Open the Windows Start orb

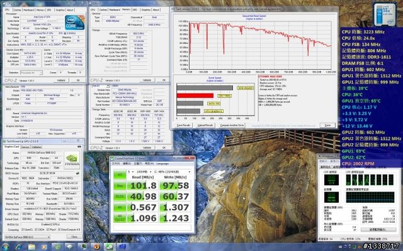coord(6,247)
